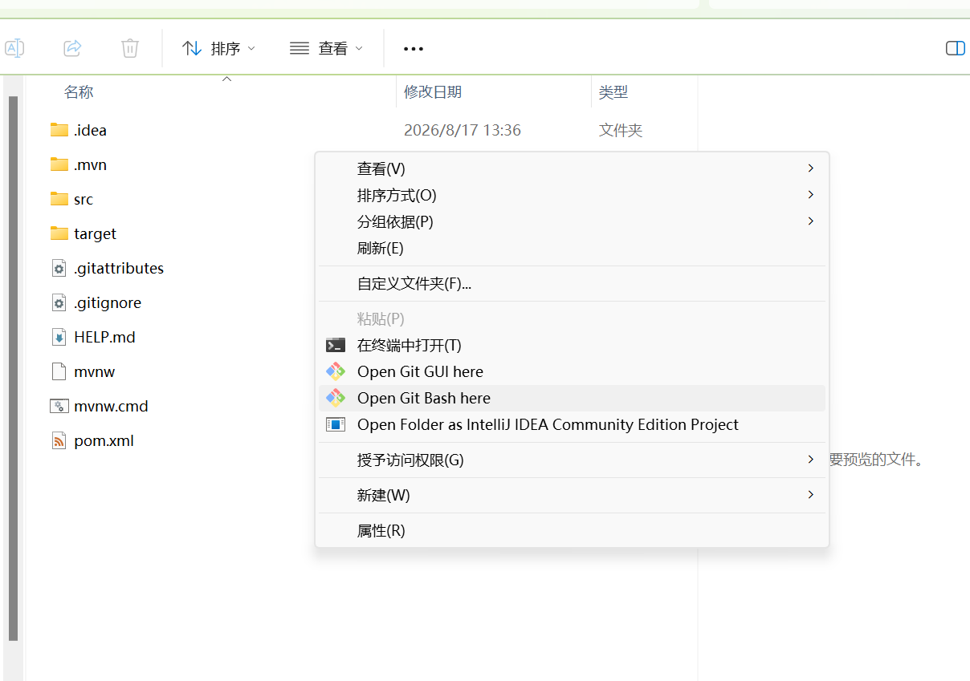Click the Git Bash icon in context menu
The image size is (970, 681).
tap(336, 398)
